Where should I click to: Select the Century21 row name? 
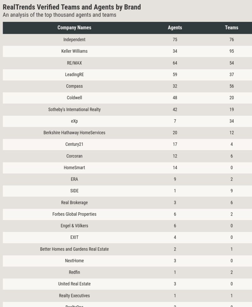[x=74, y=144]
